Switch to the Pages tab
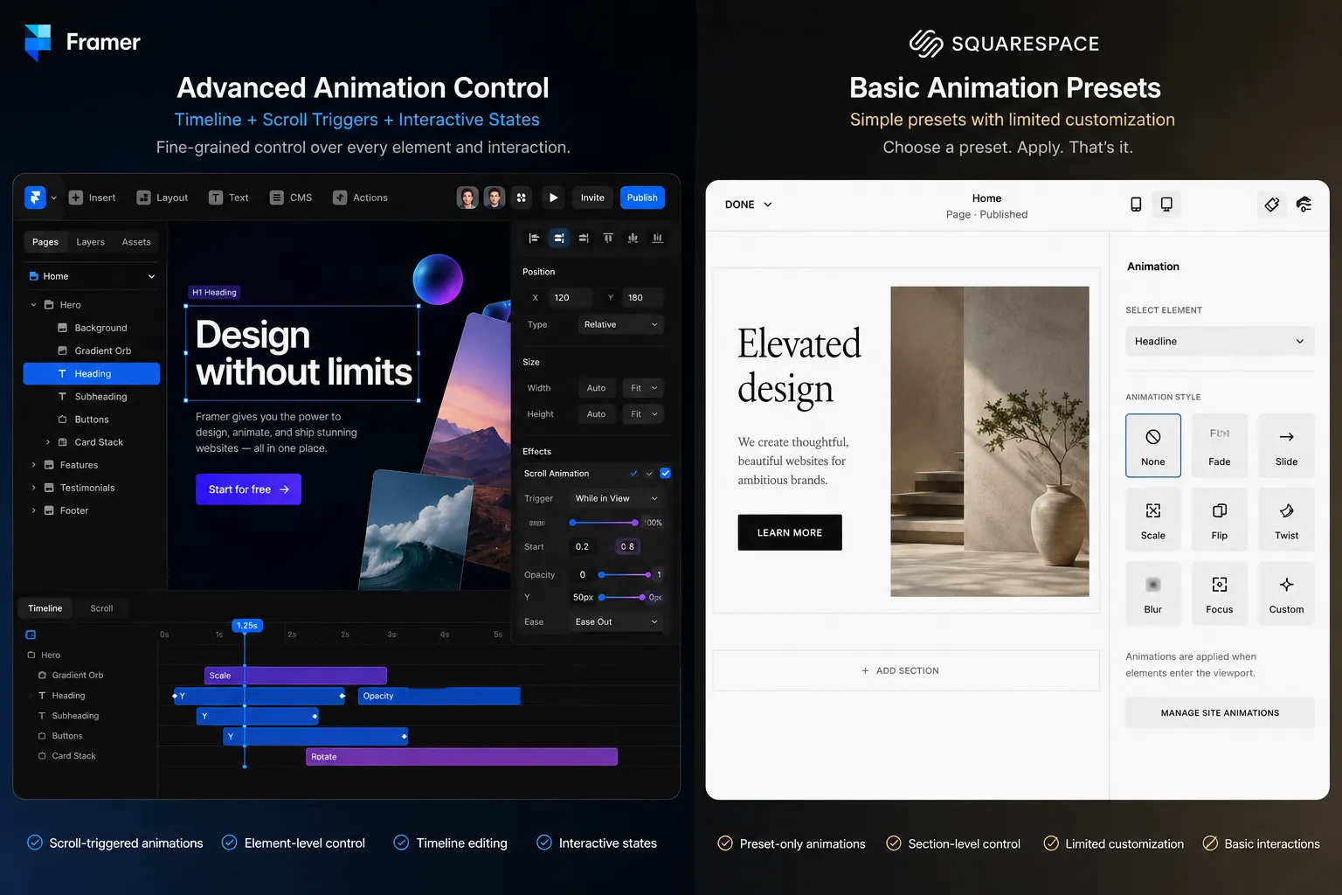This screenshot has height=895, width=1342. tap(45, 242)
